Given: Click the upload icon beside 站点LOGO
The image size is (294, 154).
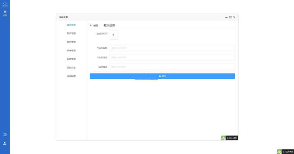Looking at the screenshot, I should [x=113, y=35].
